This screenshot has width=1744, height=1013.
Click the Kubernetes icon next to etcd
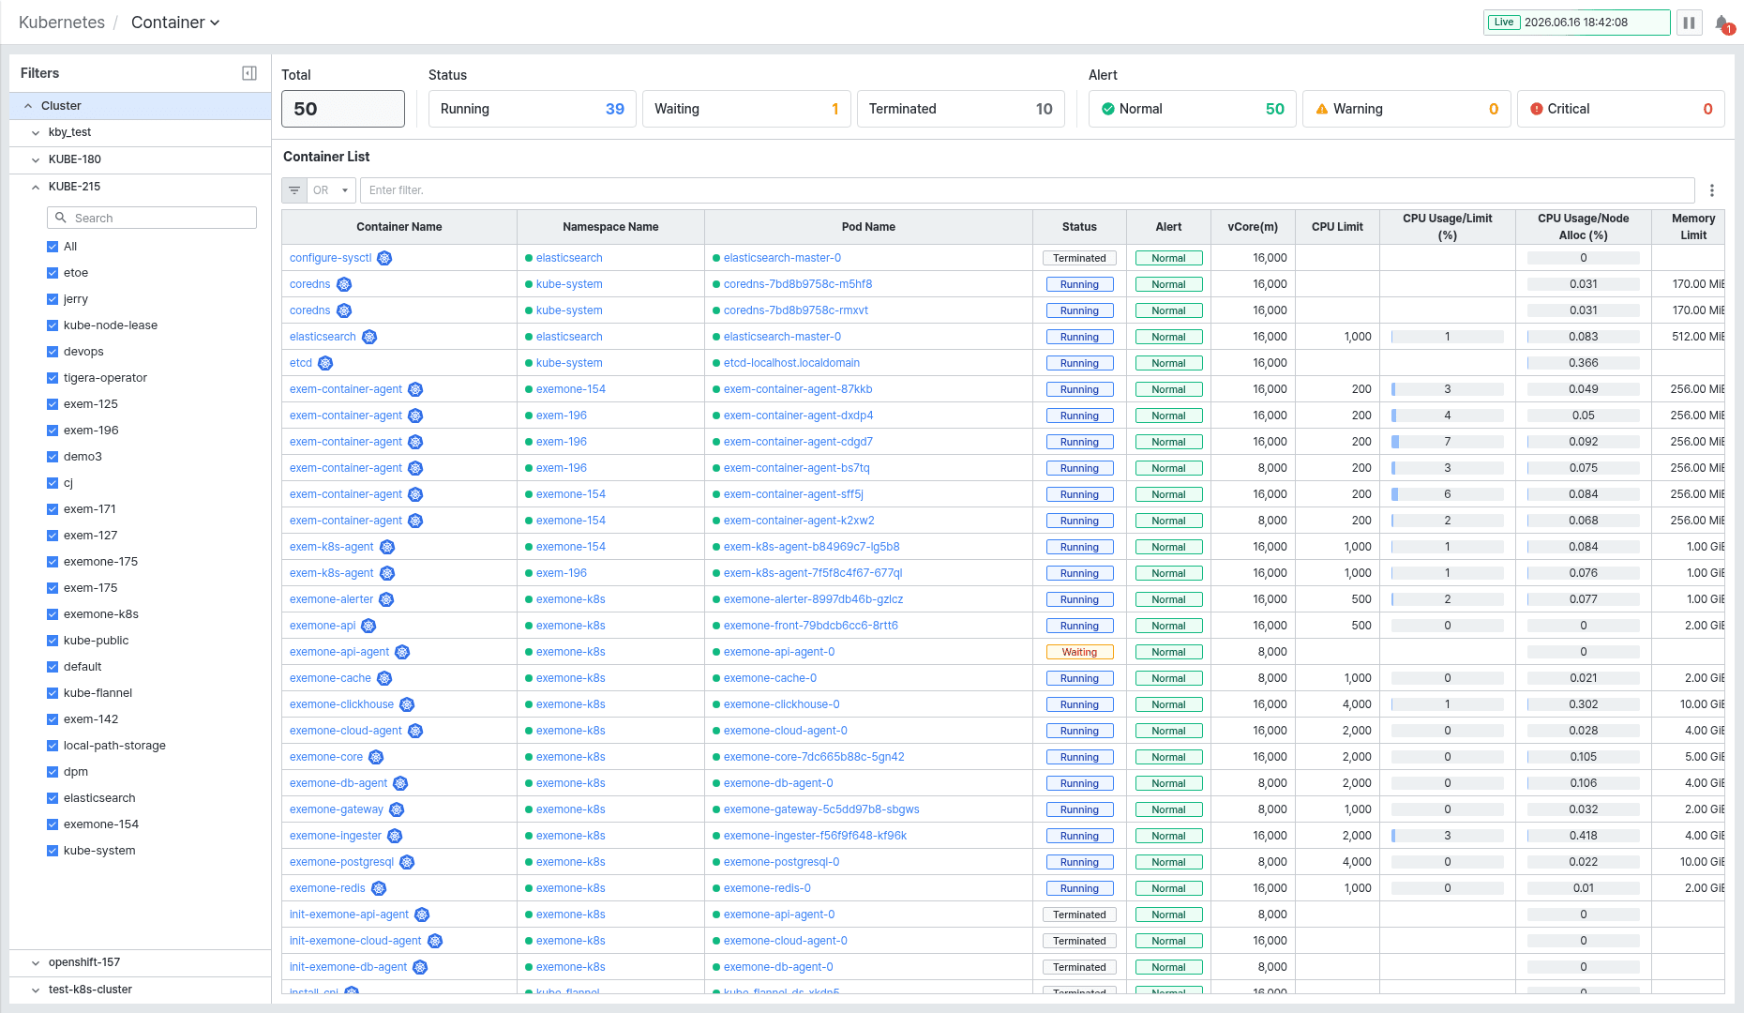325,363
